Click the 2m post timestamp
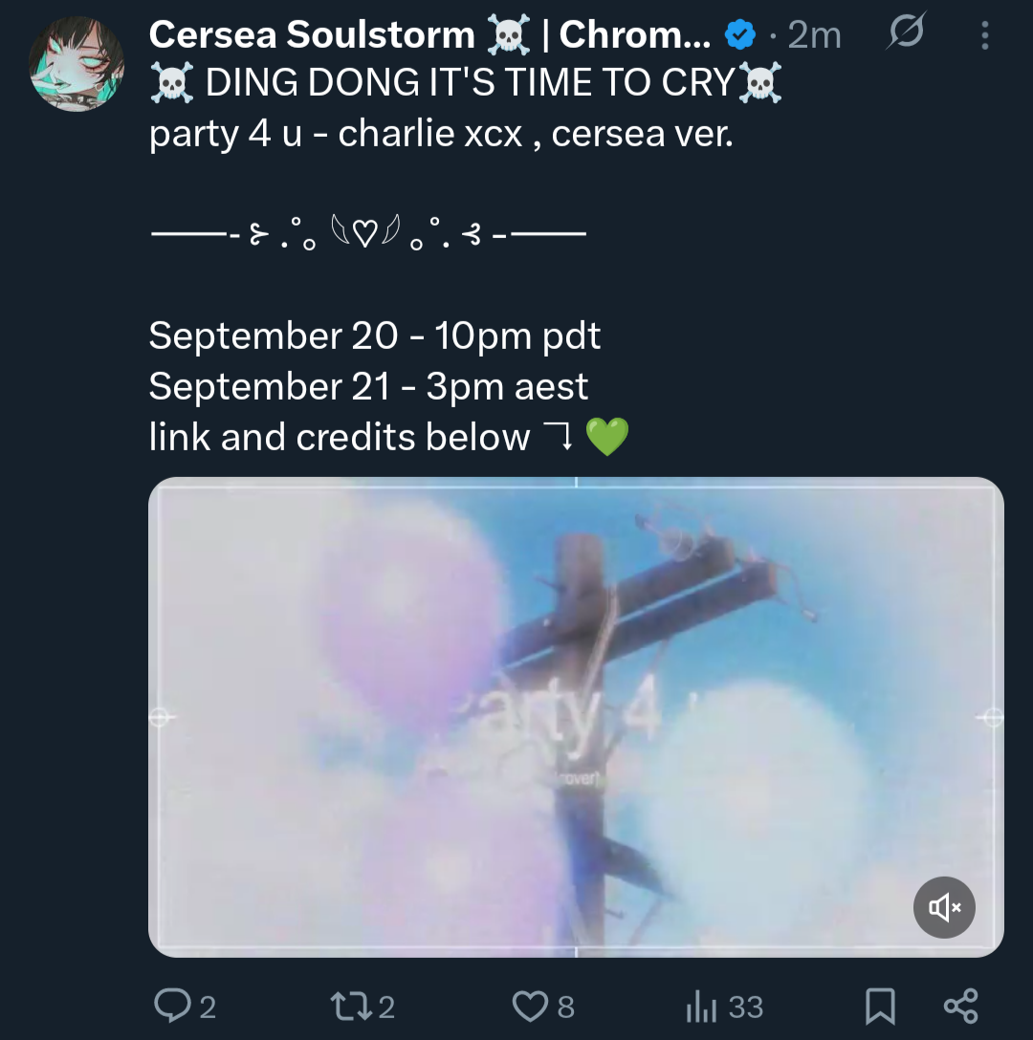This screenshot has height=1040, width=1033. click(815, 35)
